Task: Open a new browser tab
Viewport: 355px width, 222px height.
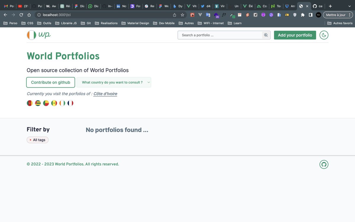Action: click(330, 6)
